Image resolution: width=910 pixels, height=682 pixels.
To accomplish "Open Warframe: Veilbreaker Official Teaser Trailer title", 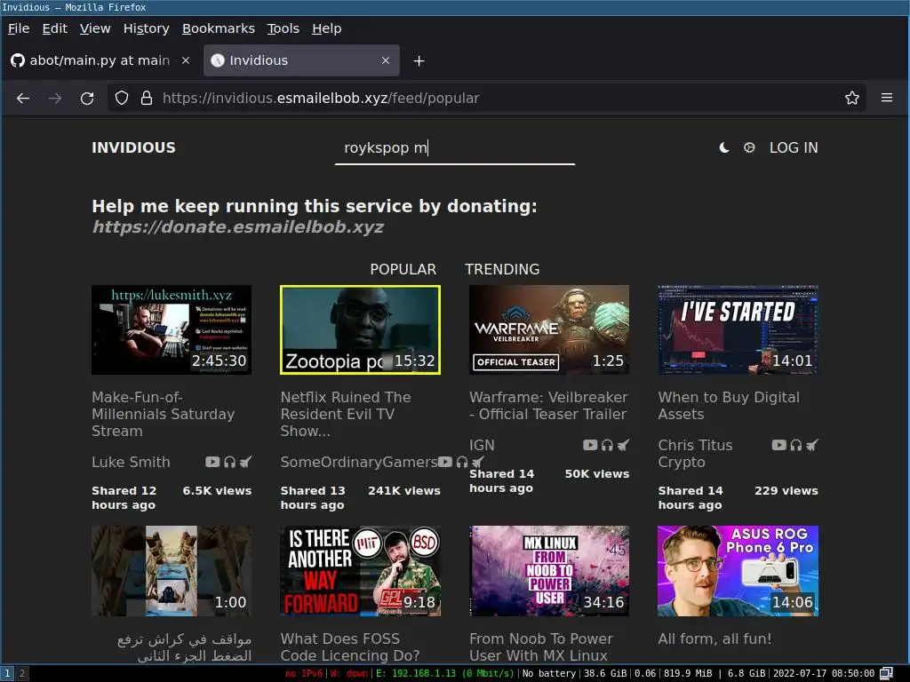I will coord(548,405).
